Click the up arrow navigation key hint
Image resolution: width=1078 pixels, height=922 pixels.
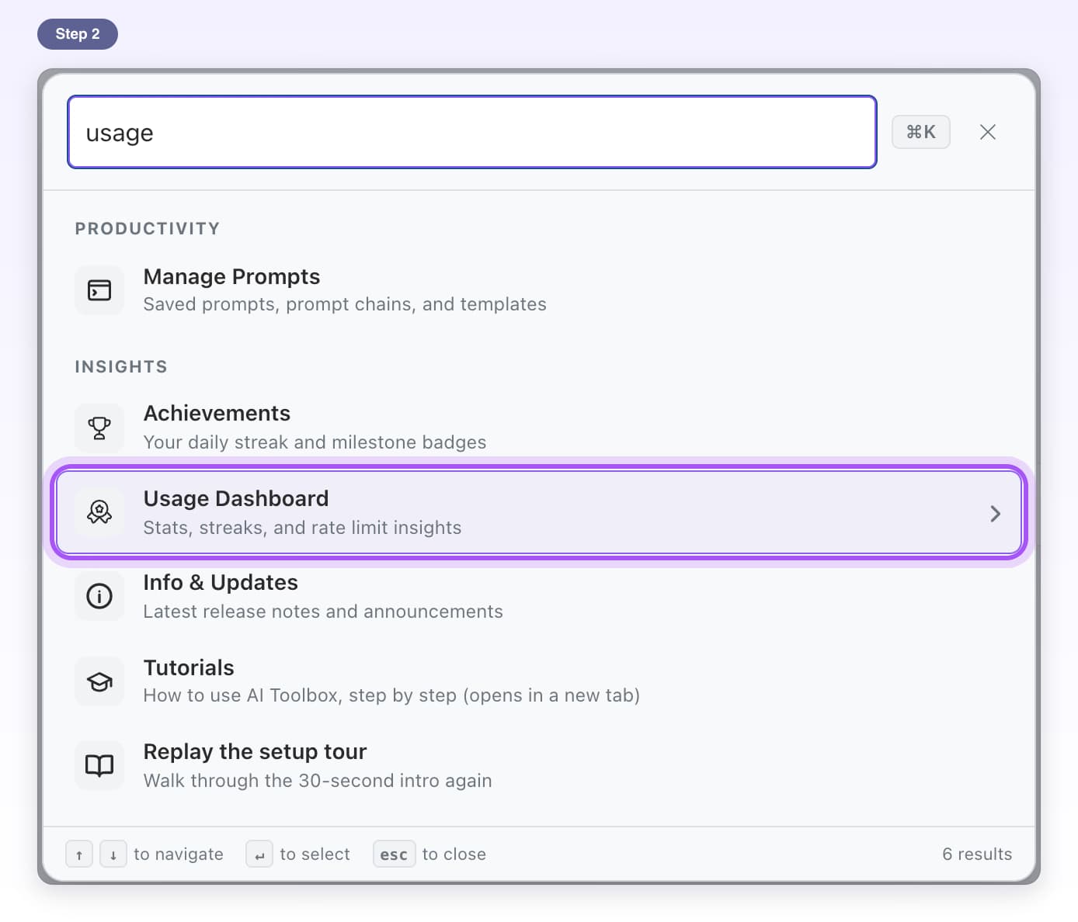click(x=79, y=854)
